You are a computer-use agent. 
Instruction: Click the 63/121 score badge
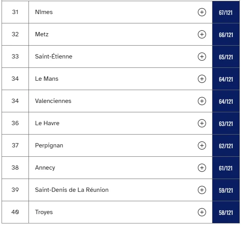point(226,124)
